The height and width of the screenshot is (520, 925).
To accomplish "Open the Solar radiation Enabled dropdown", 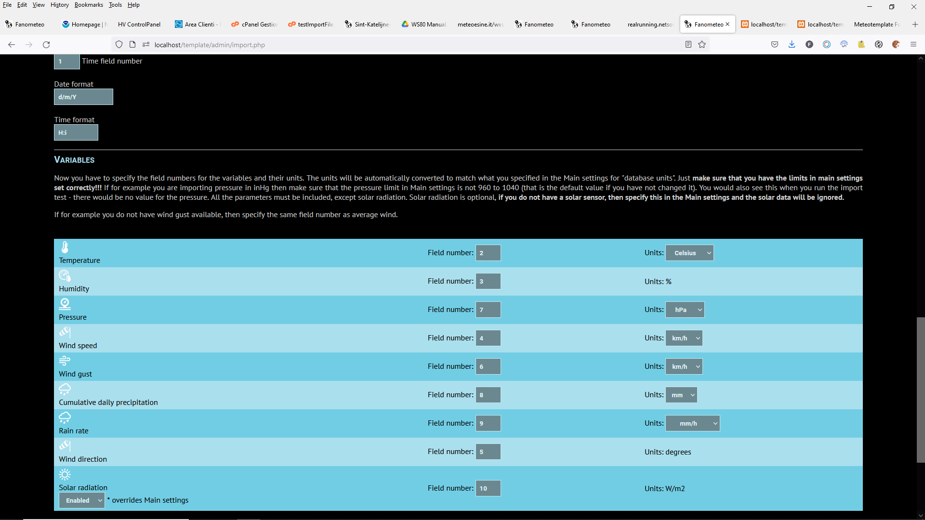I will click(82, 500).
